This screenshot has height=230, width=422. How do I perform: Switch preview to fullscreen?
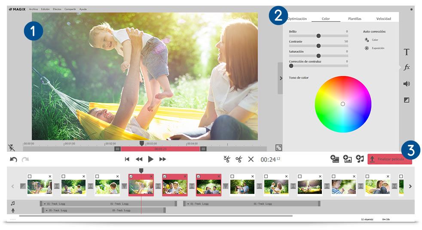pyautogui.click(x=278, y=147)
